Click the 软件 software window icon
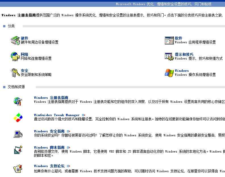 coord(169,40)
